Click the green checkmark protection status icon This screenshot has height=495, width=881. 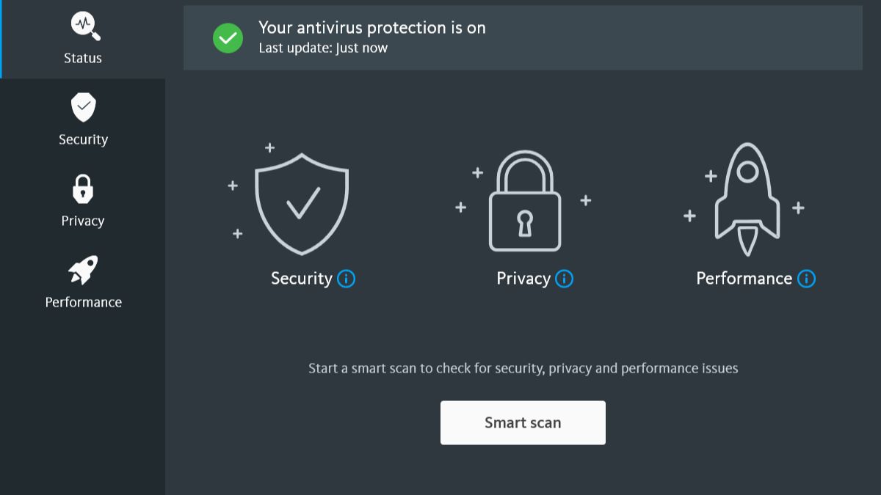pos(228,38)
